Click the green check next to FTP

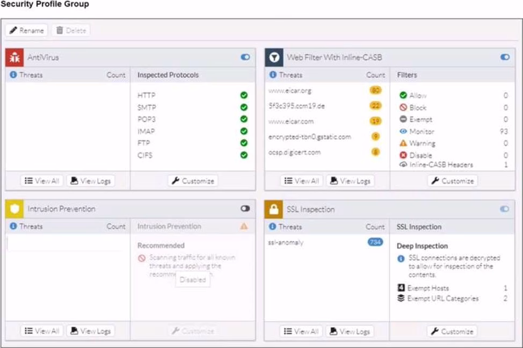pos(244,143)
